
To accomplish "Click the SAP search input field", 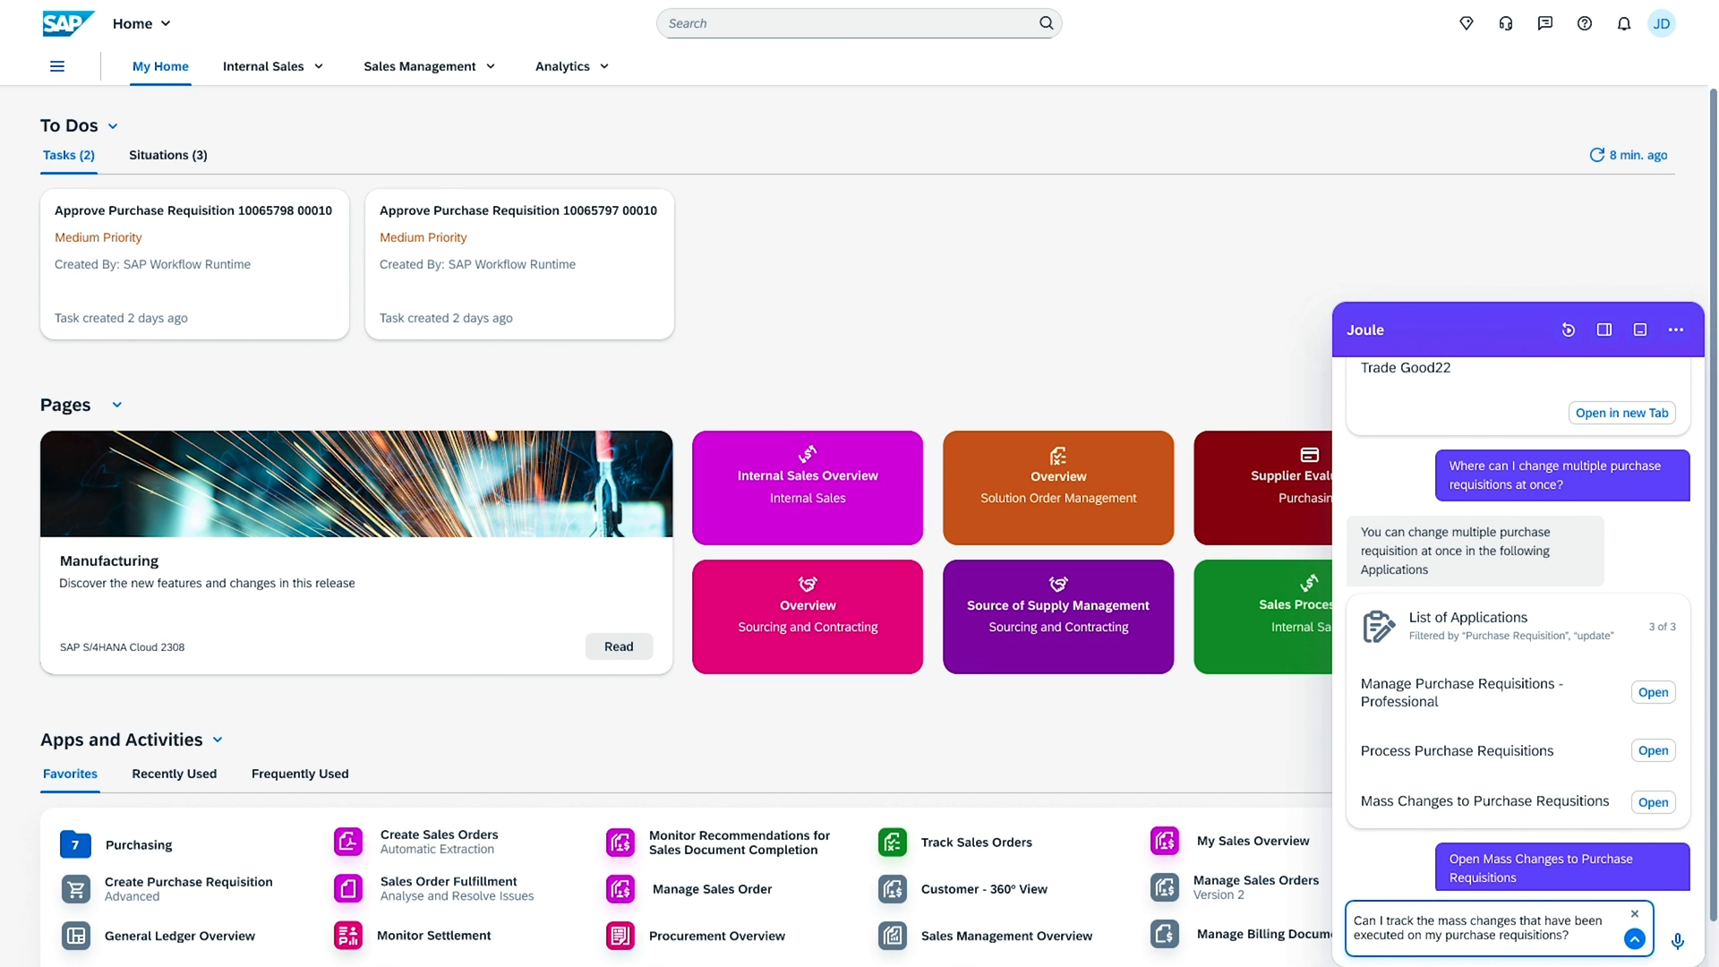I will (859, 23).
